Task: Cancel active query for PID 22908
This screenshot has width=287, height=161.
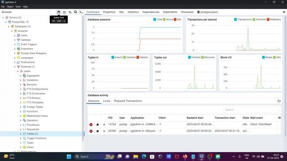Action: tap(98, 131)
